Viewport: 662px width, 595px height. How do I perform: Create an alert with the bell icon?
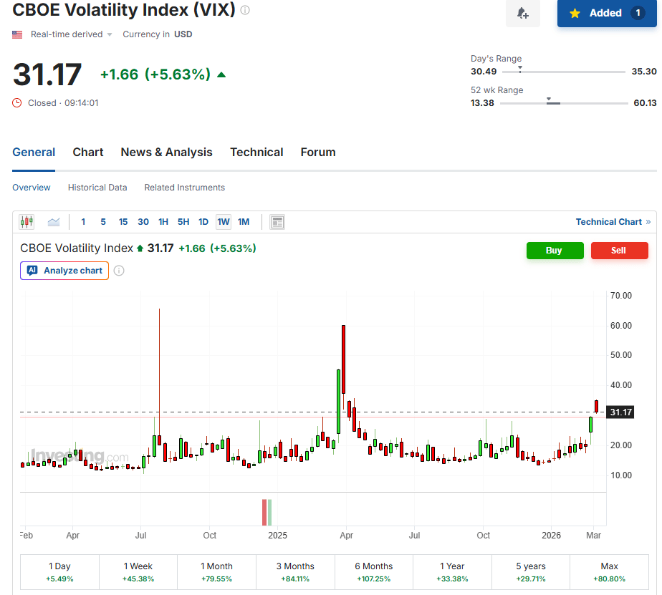point(523,13)
